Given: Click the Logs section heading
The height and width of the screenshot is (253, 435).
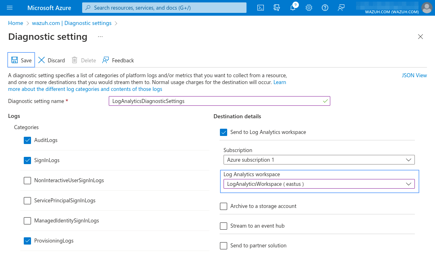Looking at the screenshot, I should pyautogui.click(x=14, y=116).
